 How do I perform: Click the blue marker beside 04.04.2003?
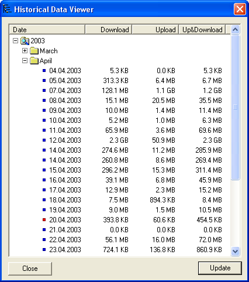click(x=44, y=71)
